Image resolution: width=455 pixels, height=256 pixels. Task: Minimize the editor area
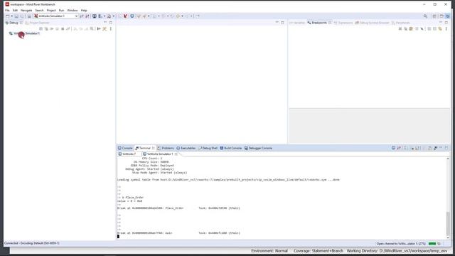277,22
